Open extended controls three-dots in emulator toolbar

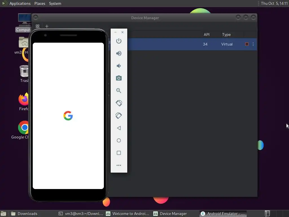point(119,165)
